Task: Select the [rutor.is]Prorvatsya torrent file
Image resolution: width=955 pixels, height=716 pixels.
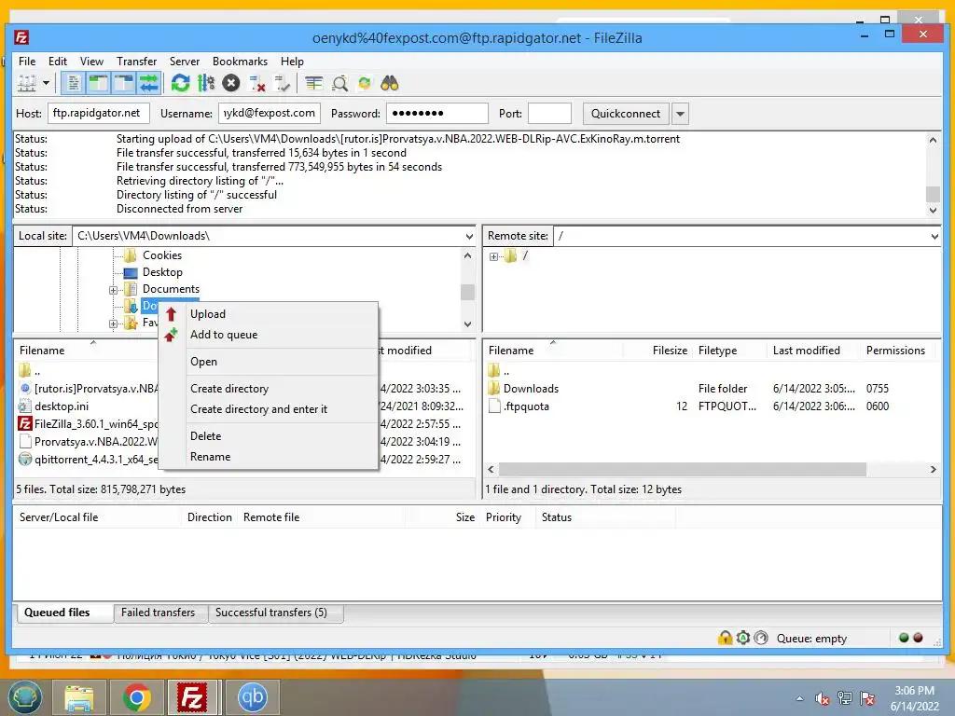Action: pos(89,389)
